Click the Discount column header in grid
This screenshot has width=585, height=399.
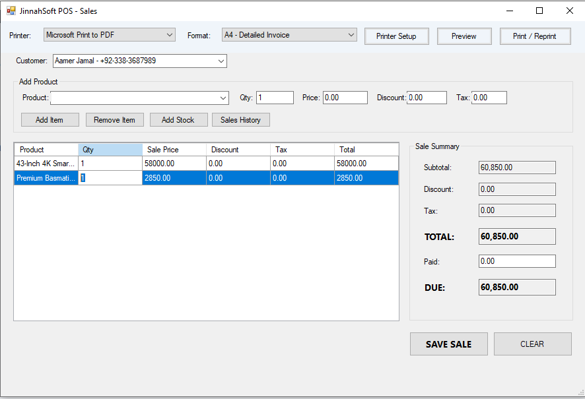tap(238, 150)
